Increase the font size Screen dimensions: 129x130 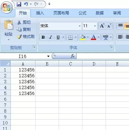102,26
